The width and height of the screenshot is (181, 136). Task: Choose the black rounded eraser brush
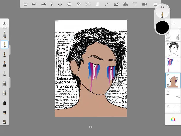(4, 103)
